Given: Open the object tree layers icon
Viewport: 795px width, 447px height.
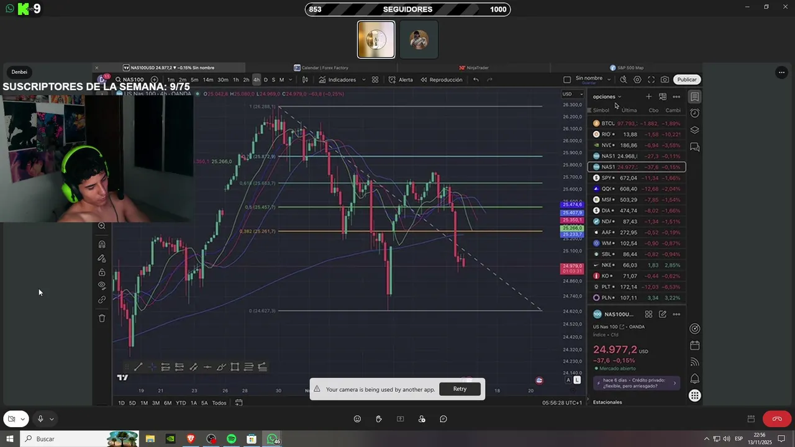Looking at the screenshot, I should coord(695,130).
